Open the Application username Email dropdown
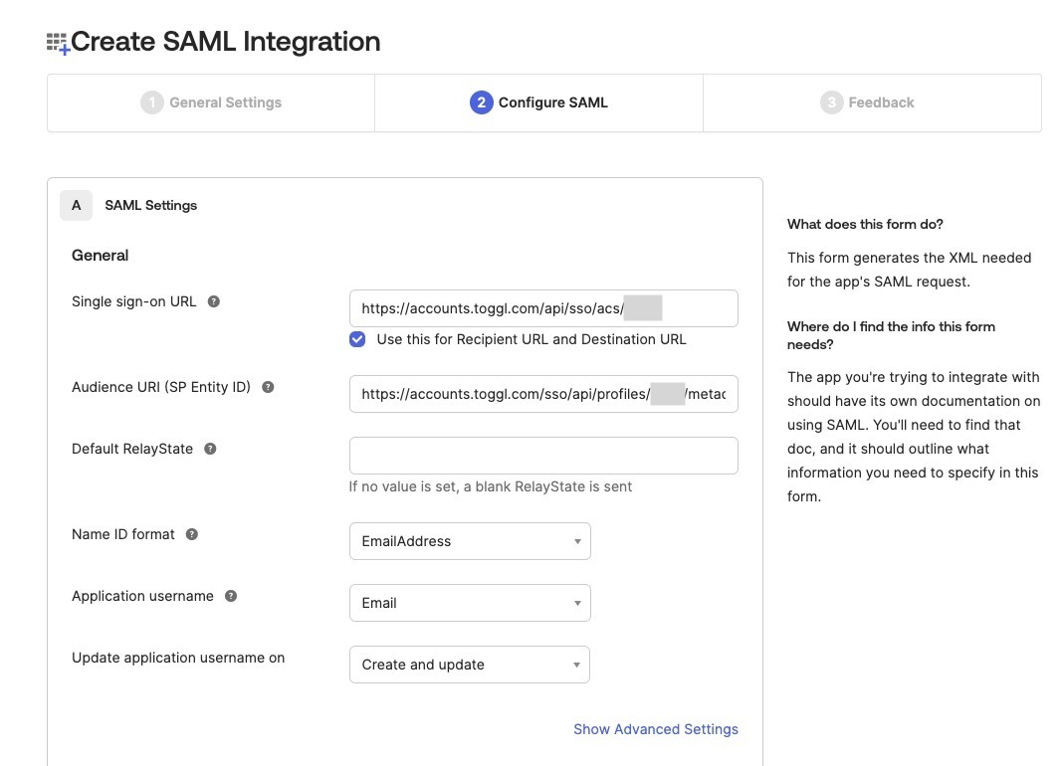 (470, 603)
